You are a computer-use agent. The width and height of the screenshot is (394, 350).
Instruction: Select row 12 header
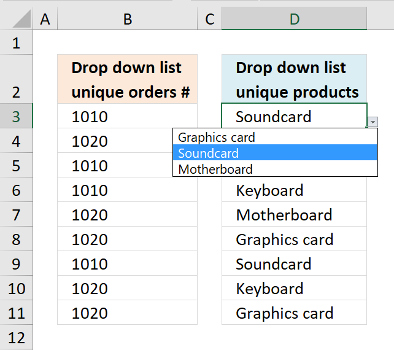point(17,337)
